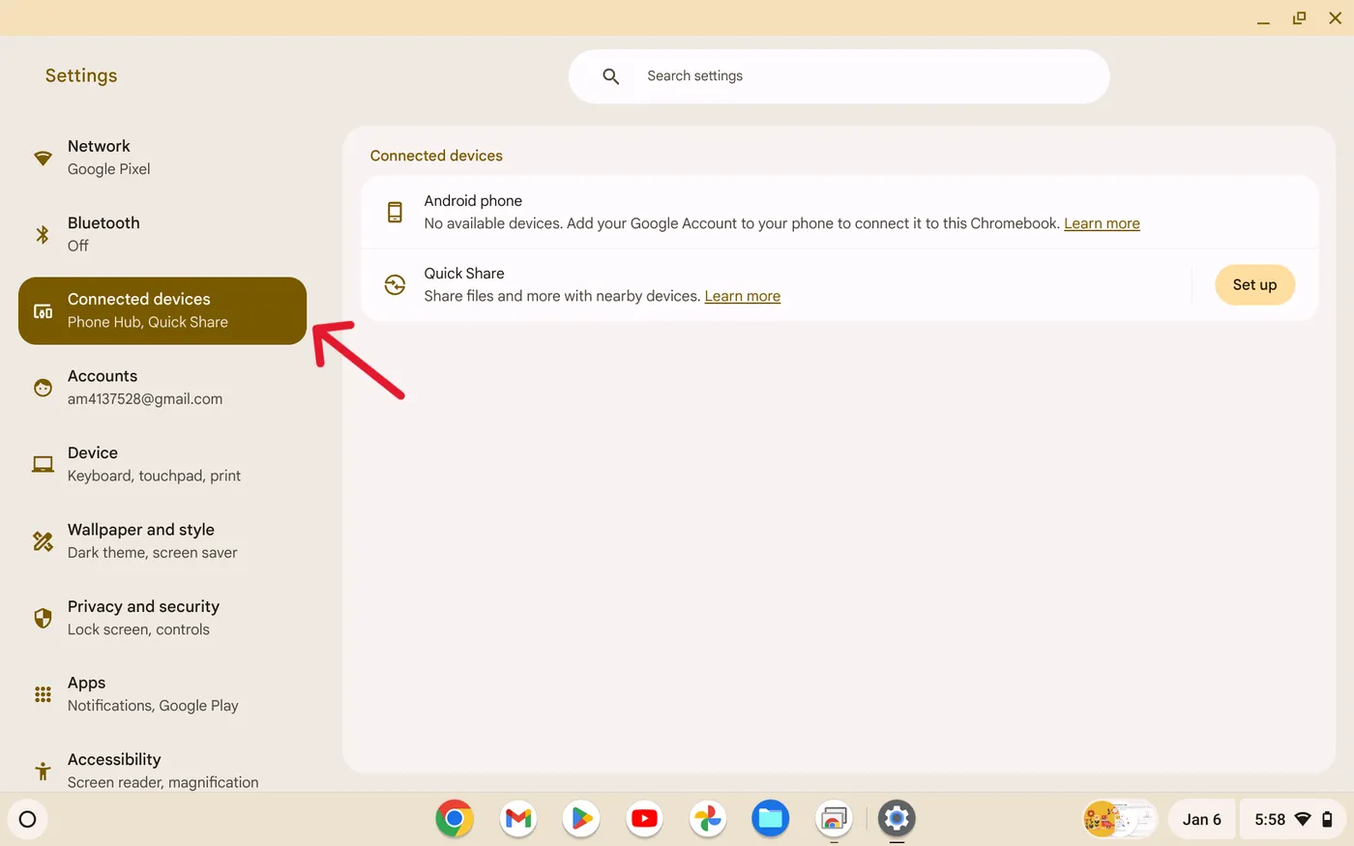The image size is (1354, 846).
Task: Launch YouTube from the shelf
Action: point(644,819)
